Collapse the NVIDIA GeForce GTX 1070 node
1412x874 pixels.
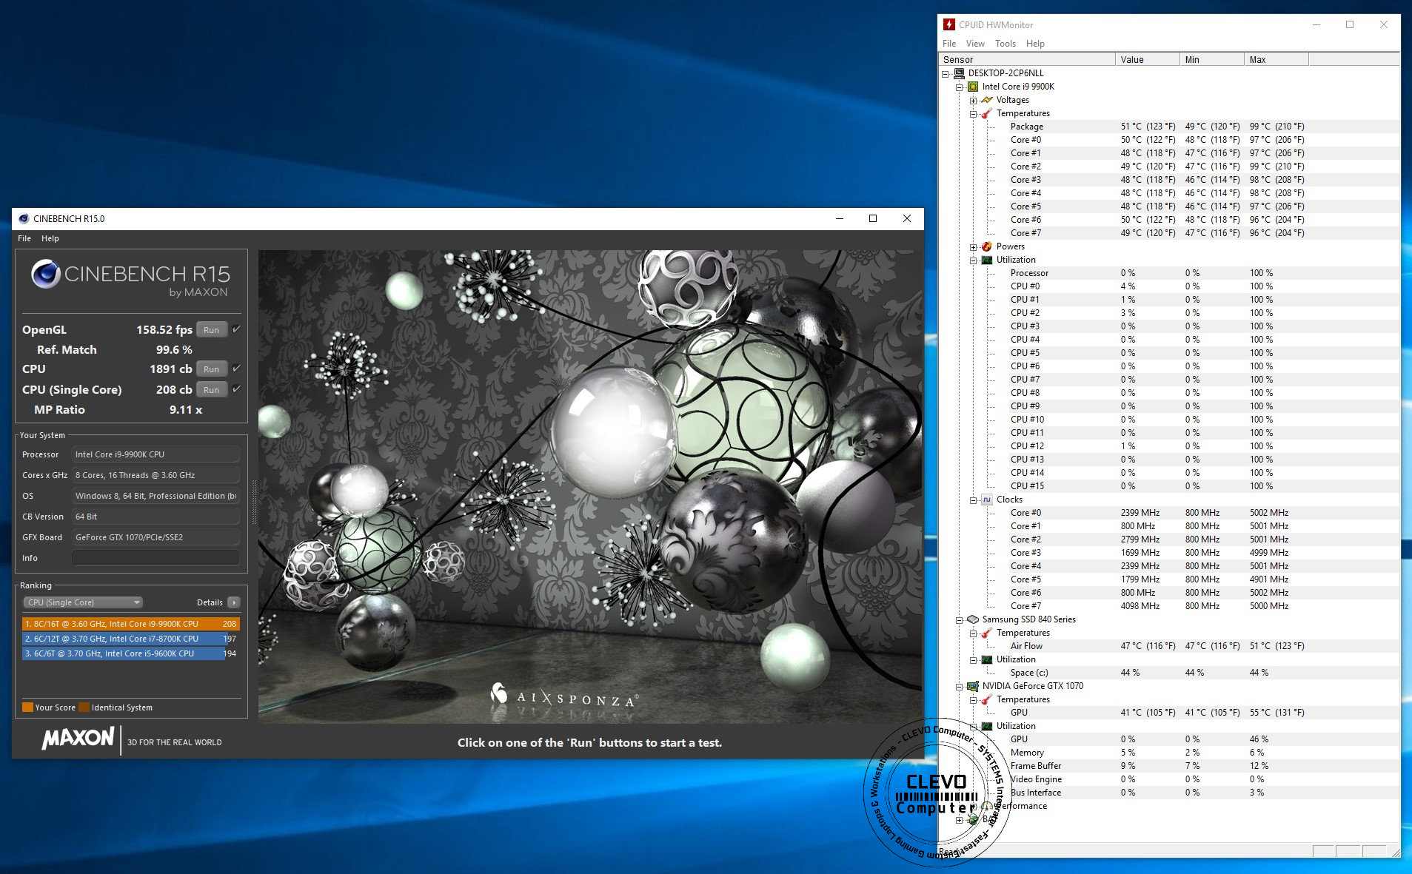pos(960,687)
